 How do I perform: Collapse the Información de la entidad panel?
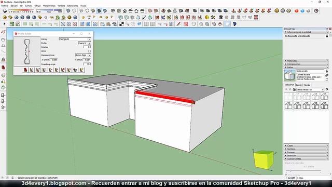pos(306,32)
